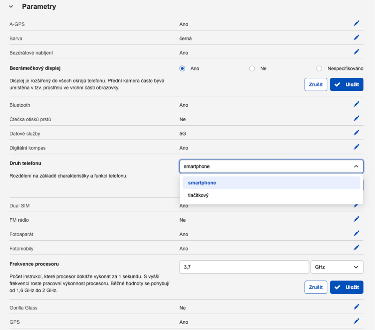Click Zrušit under Frekvence procesoru
Image resolution: width=375 pixels, height=330 pixels.
point(316,287)
